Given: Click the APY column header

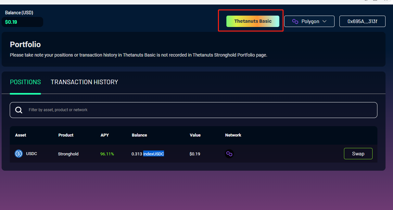Looking at the screenshot, I should coord(105,135).
